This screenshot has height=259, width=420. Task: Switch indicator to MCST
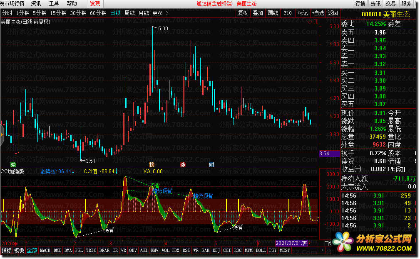tap(284, 250)
